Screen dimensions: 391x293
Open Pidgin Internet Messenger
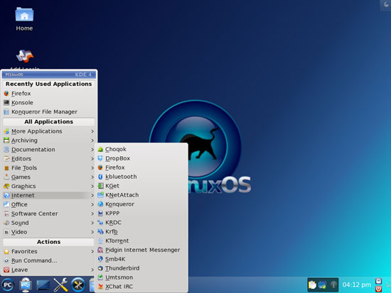click(x=141, y=250)
